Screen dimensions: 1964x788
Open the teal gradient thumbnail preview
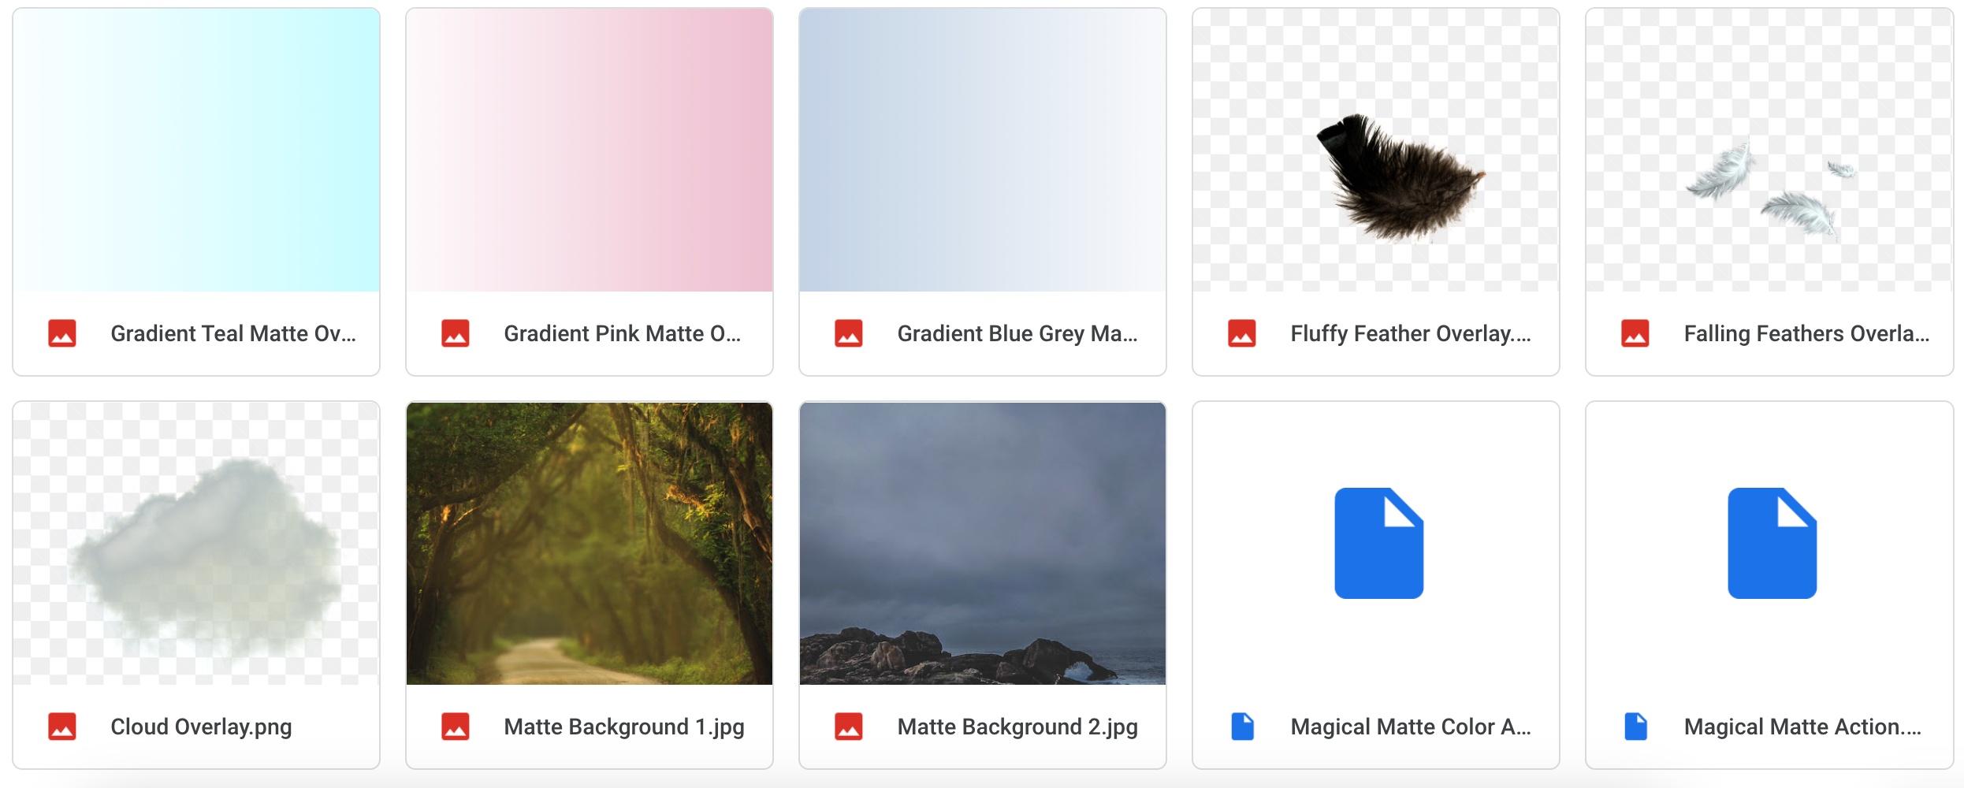(196, 150)
